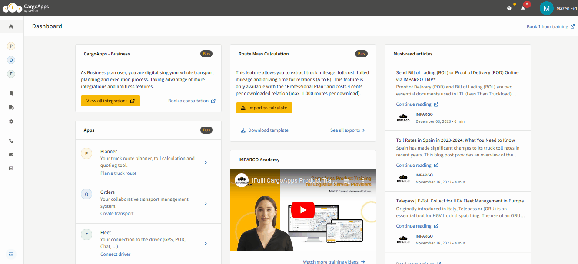Open article title Toll Rates in Spain 2023-2024

(x=455, y=140)
